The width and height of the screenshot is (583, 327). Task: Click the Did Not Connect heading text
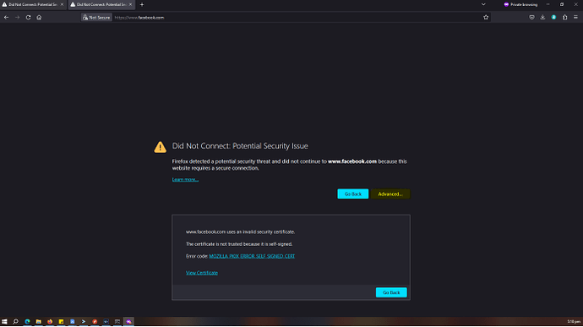(240, 146)
